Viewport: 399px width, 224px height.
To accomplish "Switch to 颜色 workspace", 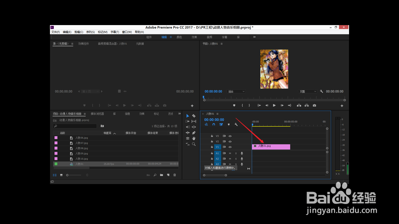I will coord(179,37).
